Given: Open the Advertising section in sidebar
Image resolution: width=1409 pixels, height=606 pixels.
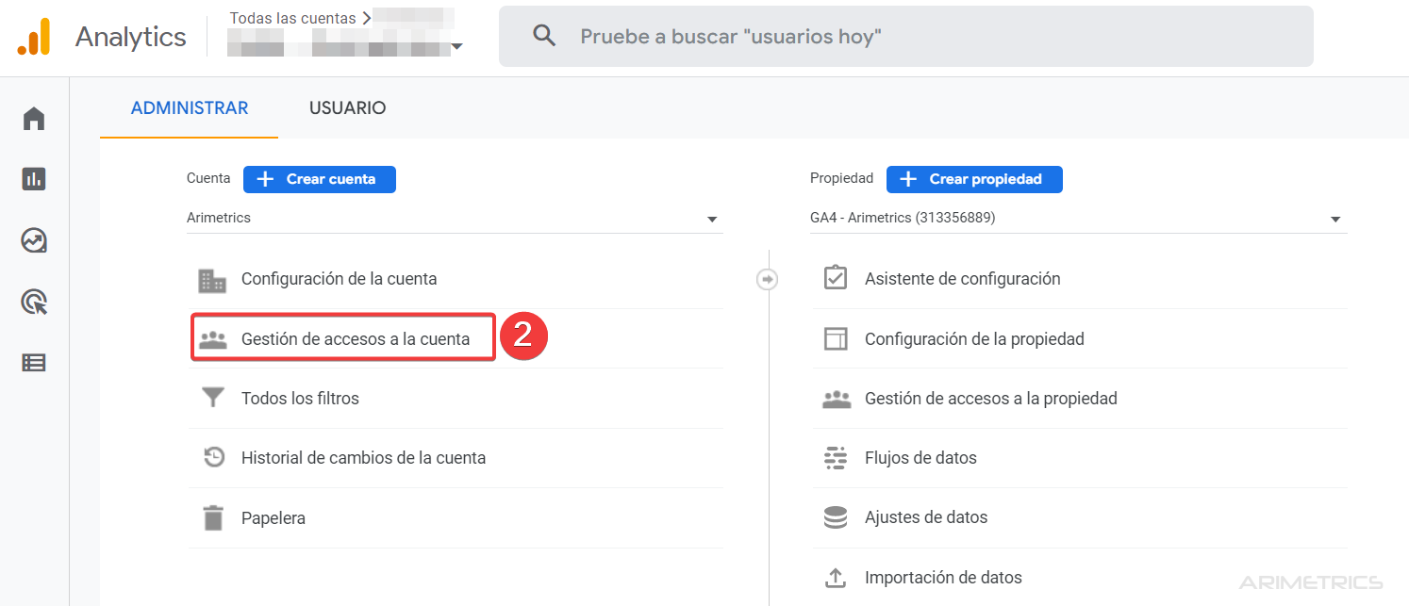Looking at the screenshot, I should [x=34, y=302].
